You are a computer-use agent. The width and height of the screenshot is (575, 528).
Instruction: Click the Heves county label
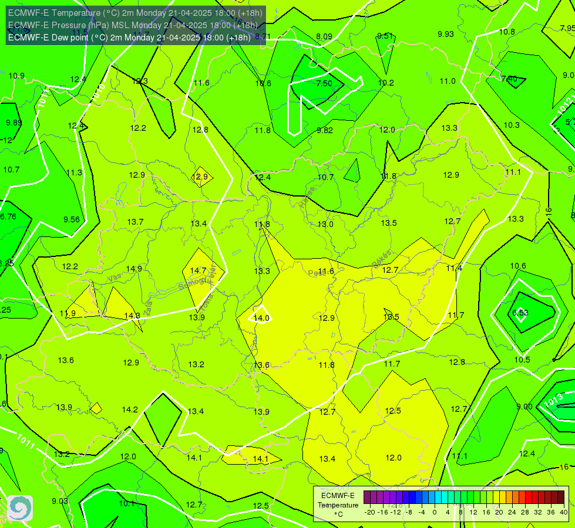click(x=307, y=198)
